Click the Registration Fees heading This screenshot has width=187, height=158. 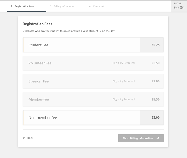pos(37,24)
